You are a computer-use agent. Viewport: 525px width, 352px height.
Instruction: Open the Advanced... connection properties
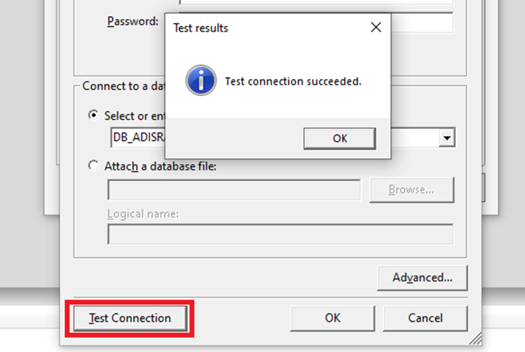422,278
